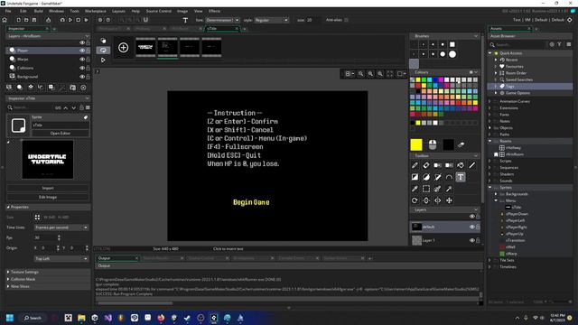Click the Edit Image button

pos(48,197)
